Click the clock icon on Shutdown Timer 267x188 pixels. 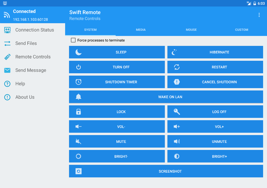[78, 82]
